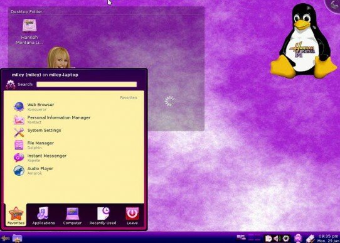The height and width of the screenshot is (243, 340).
Task: Click the gear icon in system tray
Action: click(x=286, y=239)
